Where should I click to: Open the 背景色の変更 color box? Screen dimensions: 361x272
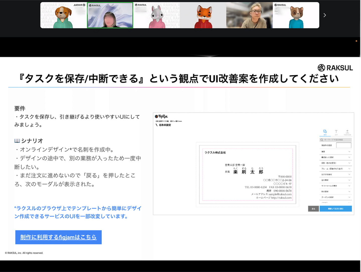click(343, 145)
